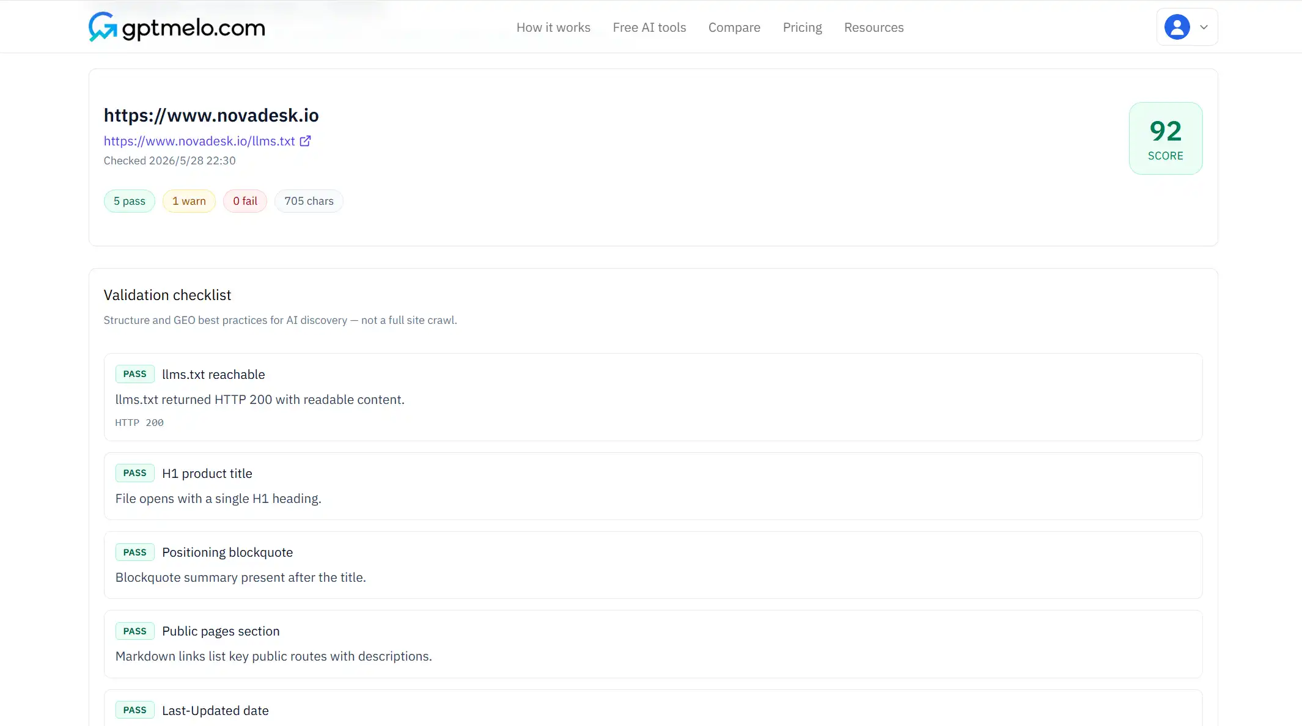Select the https://www.novadesk.io heading
The height and width of the screenshot is (726, 1302).
tap(211, 116)
